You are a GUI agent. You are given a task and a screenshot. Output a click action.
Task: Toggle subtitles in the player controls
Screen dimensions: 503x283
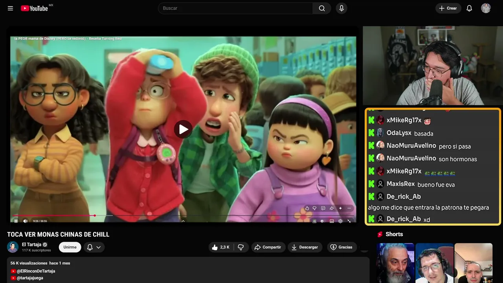pyautogui.click(x=332, y=221)
